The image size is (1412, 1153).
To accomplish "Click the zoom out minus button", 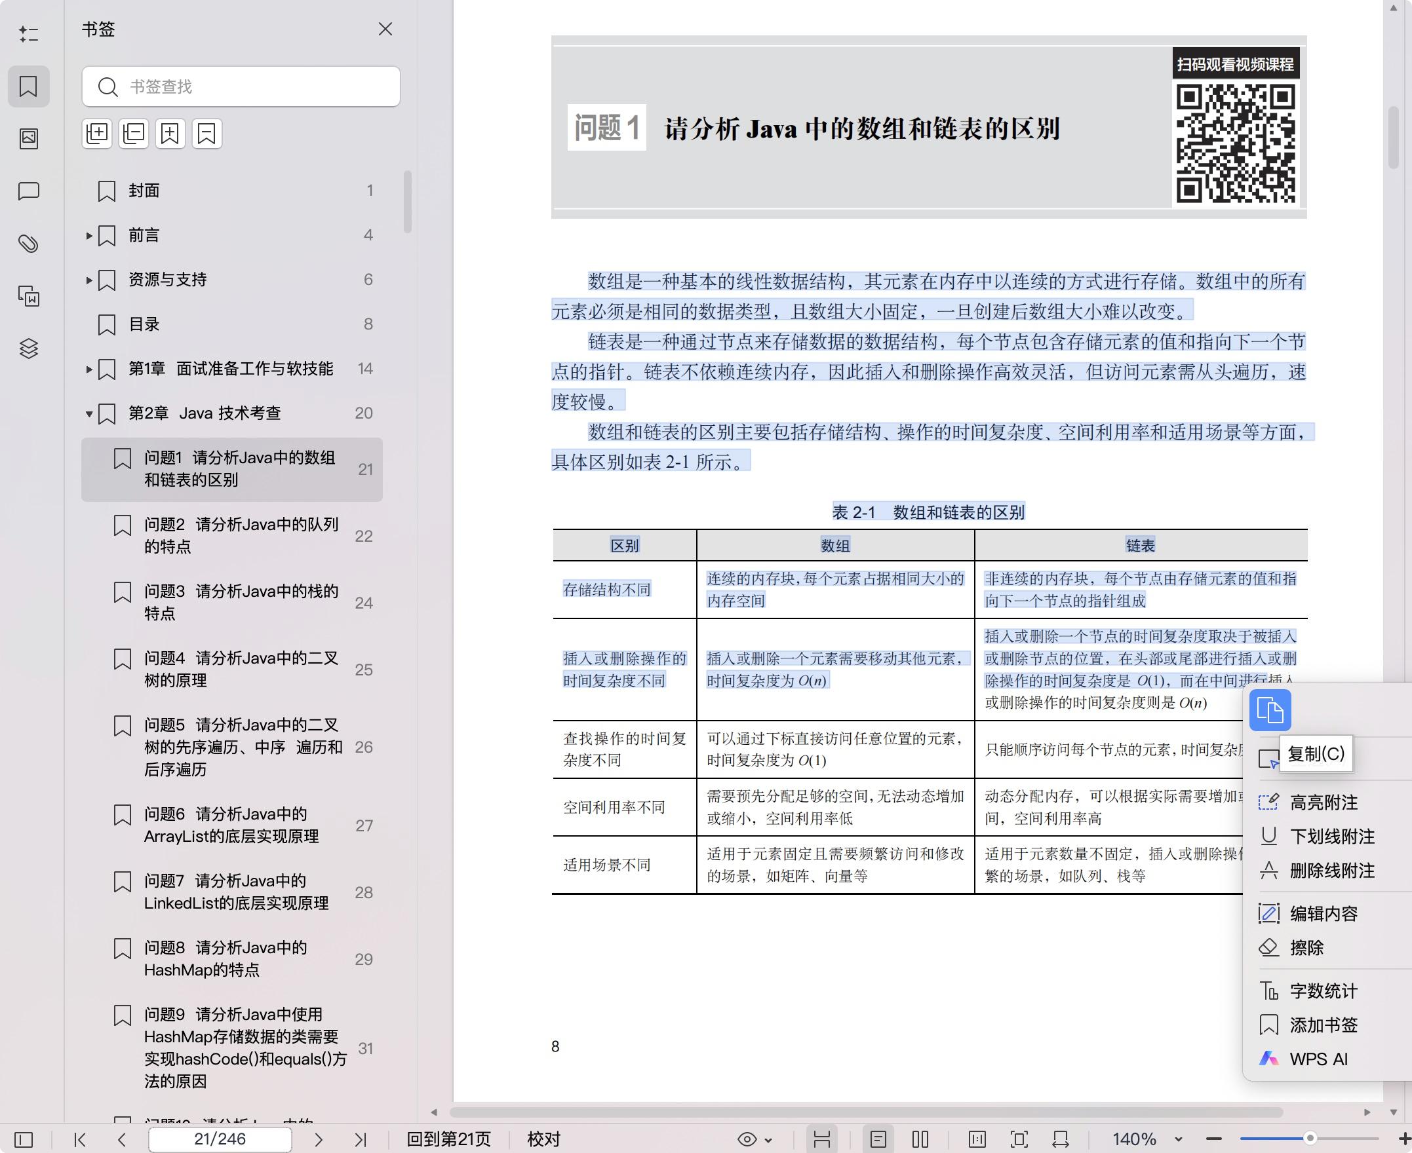I will [x=1214, y=1140].
